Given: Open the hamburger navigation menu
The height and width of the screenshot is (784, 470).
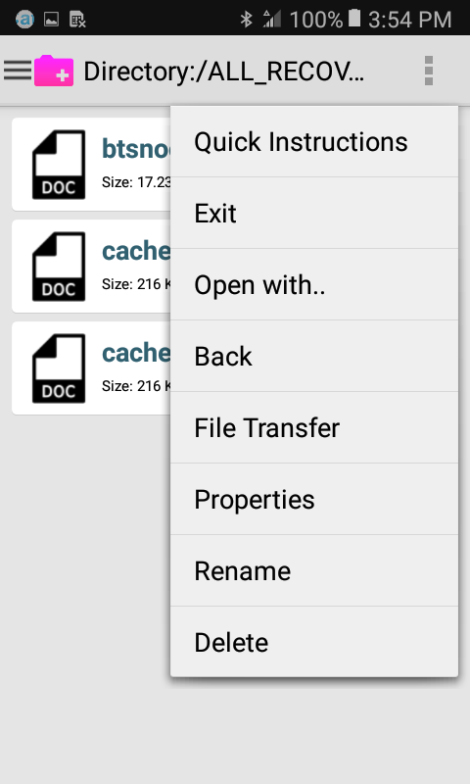Looking at the screenshot, I should (x=18, y=71).
